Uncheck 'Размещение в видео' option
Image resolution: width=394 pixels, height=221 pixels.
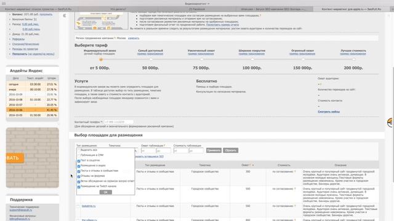pyautogui.click(x=79, y=166)
